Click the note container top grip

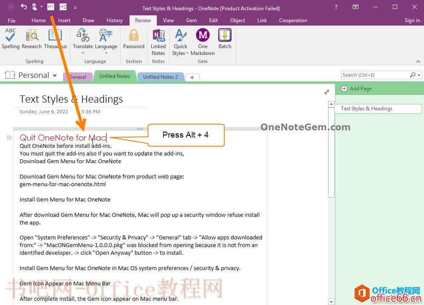click(140, 129)
